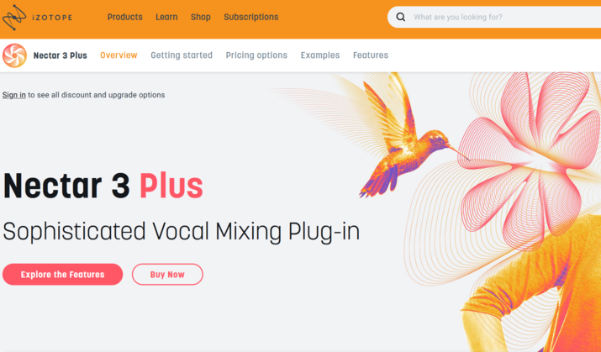601x352 pixels.
Task: Switch to the Getting started tab
Action: coord(182,55)
